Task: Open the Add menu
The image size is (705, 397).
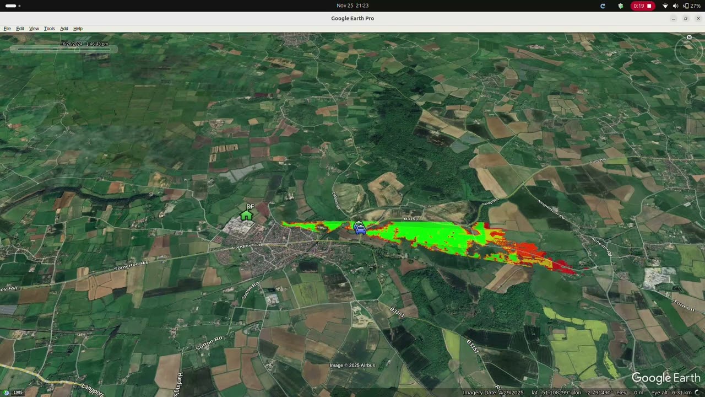Action: (64, 29)
